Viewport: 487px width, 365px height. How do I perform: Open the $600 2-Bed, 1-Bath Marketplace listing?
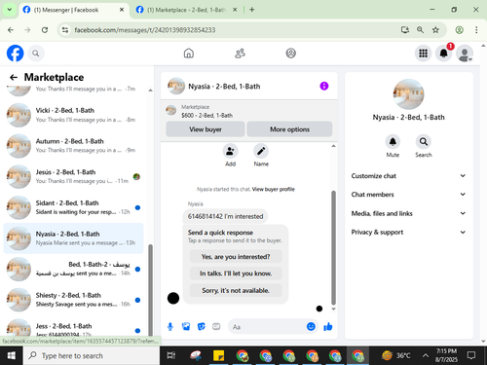coord(206,115)
